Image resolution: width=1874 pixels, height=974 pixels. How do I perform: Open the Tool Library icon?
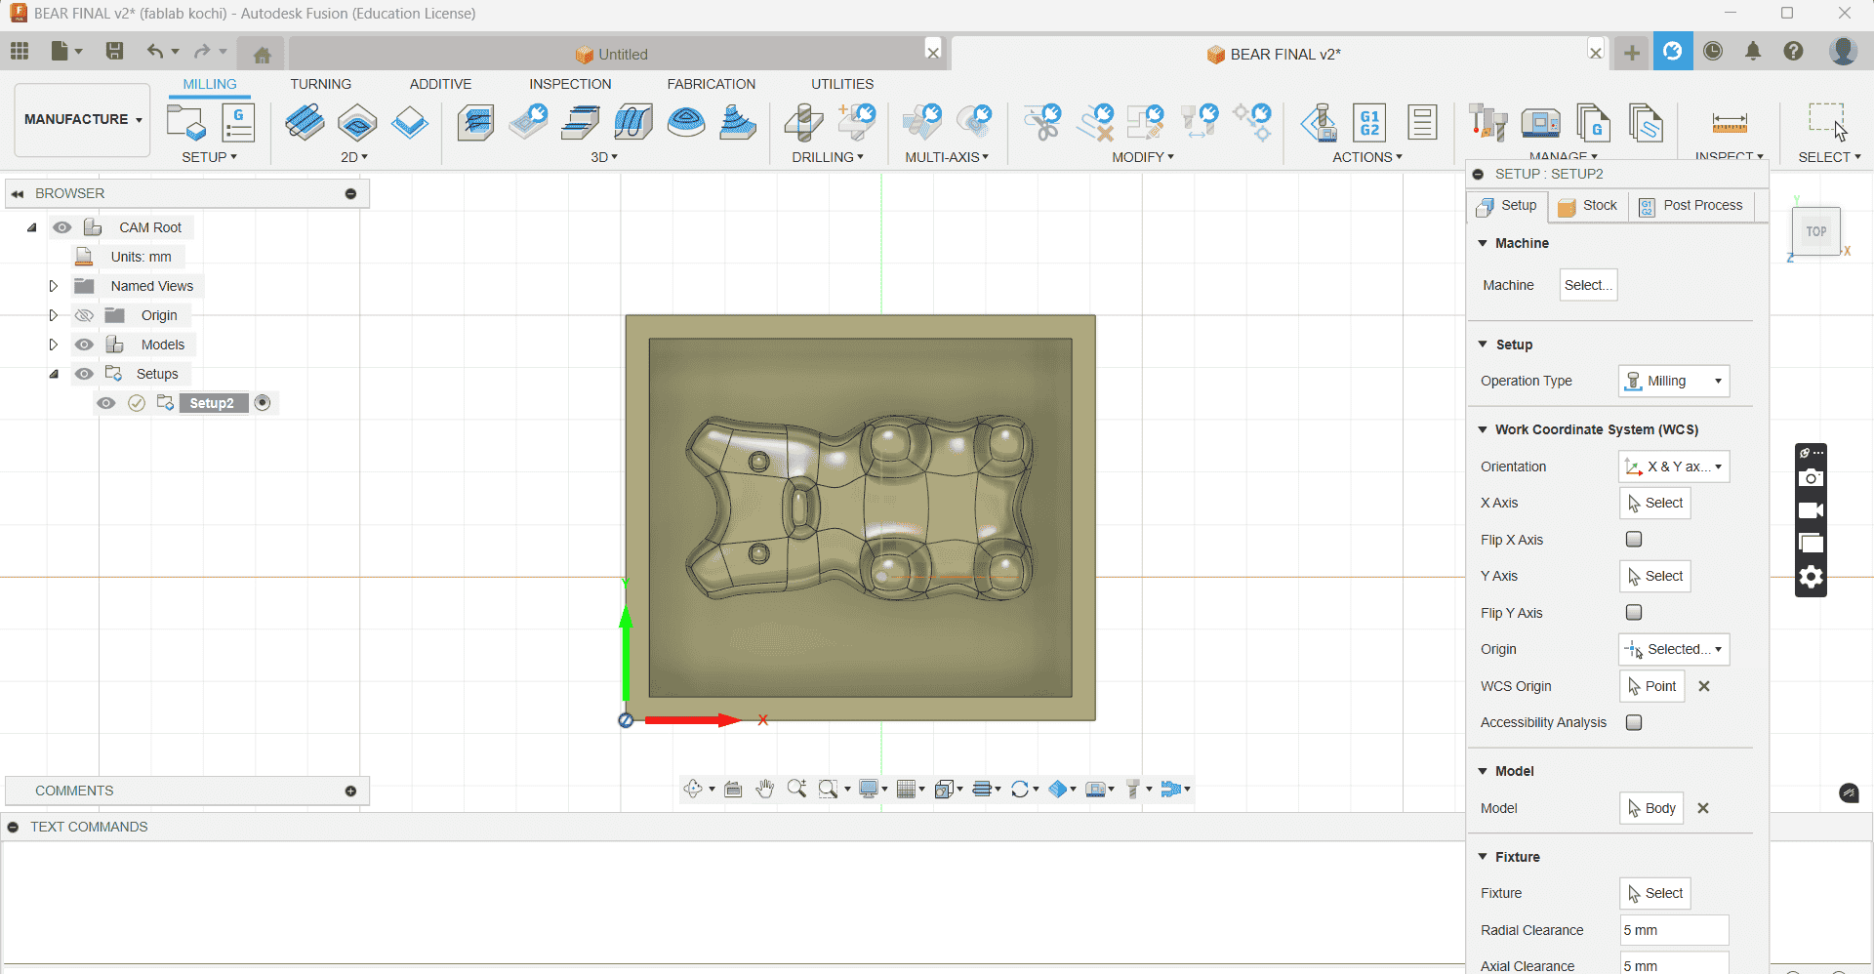click(x=1488, y=123)
